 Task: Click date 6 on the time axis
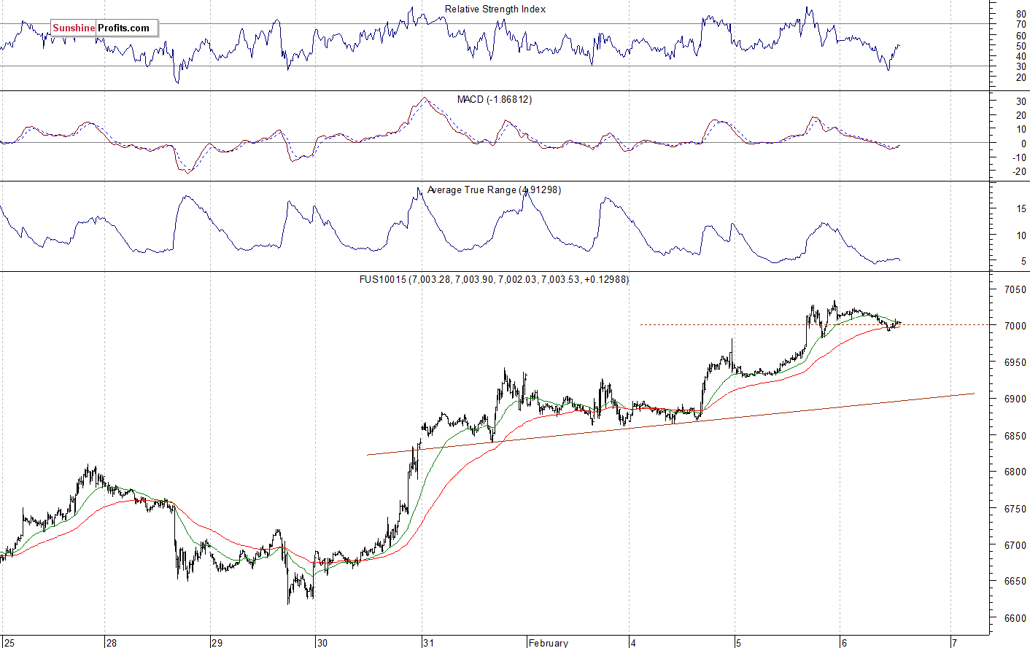pos(843,643)
